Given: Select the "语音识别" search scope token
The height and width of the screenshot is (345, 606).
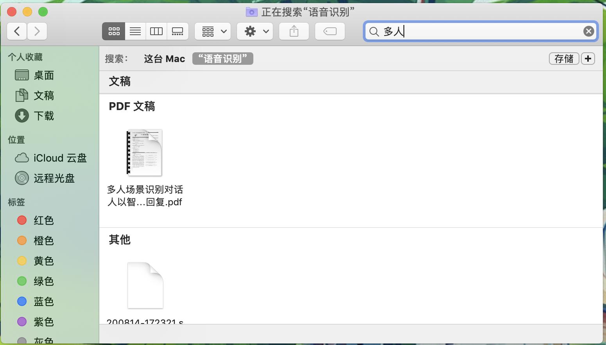Looking at the screenshot, I should (x=222, y=59).
